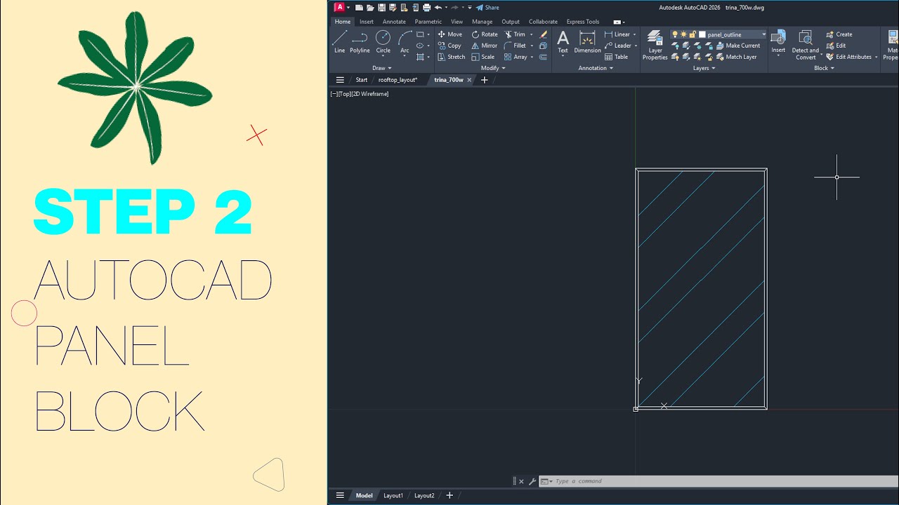Click the new drawing tab plus button
This screenshot has width=899, height=505.
click(484, 80)
